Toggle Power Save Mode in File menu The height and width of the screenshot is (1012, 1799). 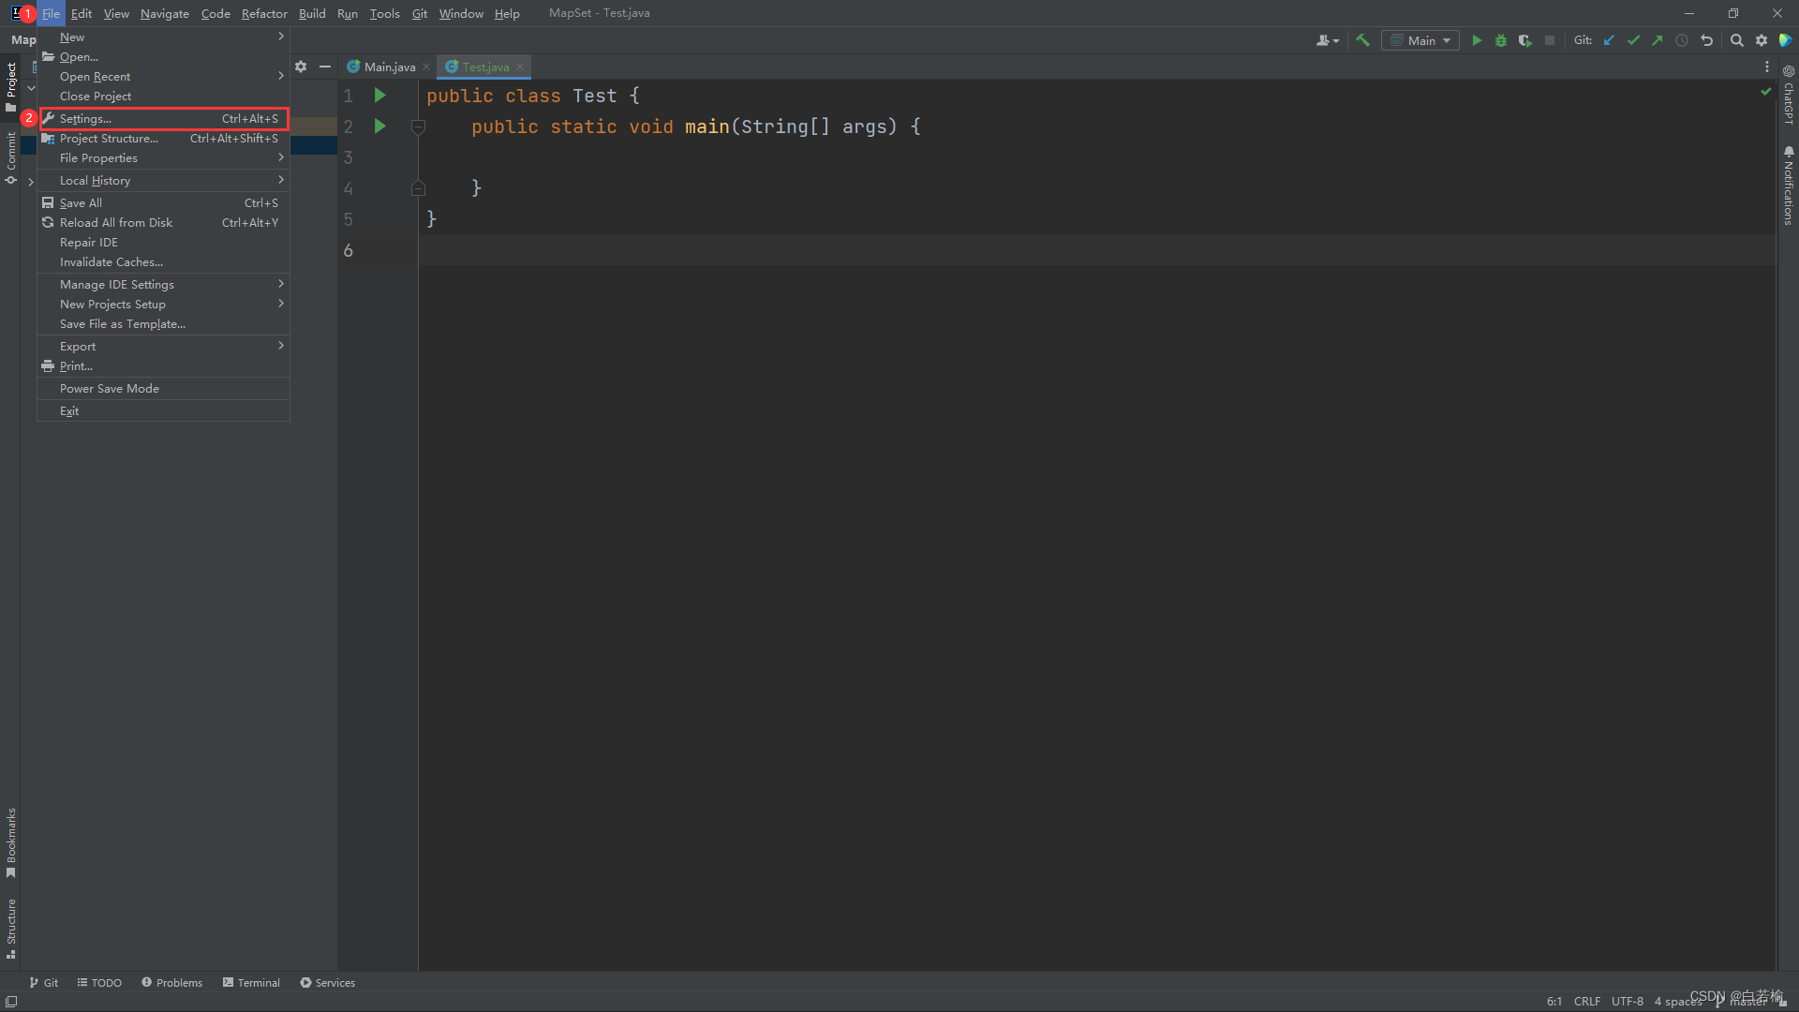[109, 388]
